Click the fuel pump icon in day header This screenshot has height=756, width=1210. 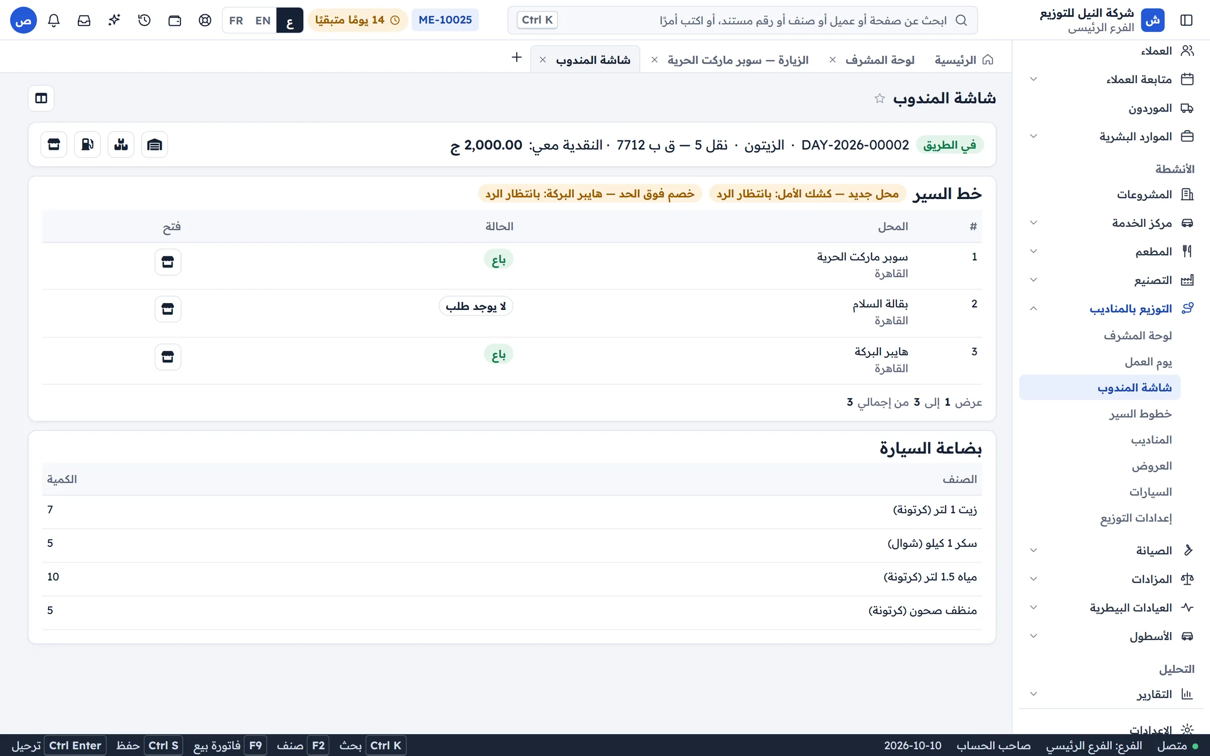[87, 145]
